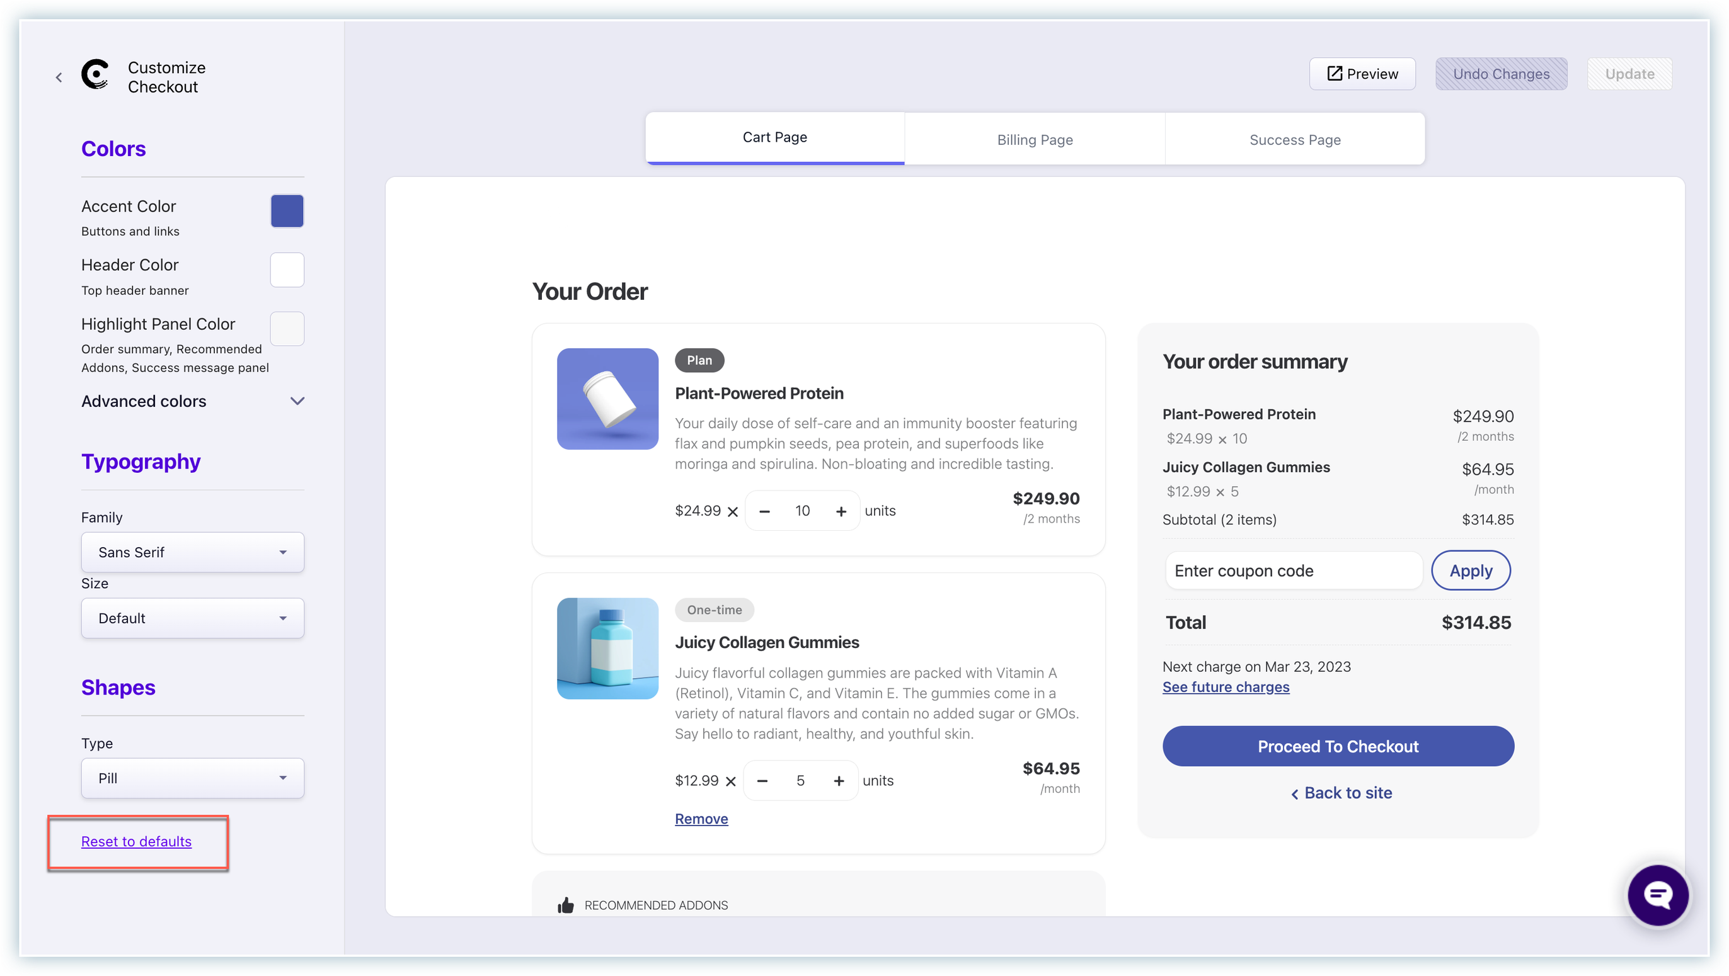1729x976 pixels.
Task: Click the back arrow beside Customize Checkout
Action: [59, 77]
